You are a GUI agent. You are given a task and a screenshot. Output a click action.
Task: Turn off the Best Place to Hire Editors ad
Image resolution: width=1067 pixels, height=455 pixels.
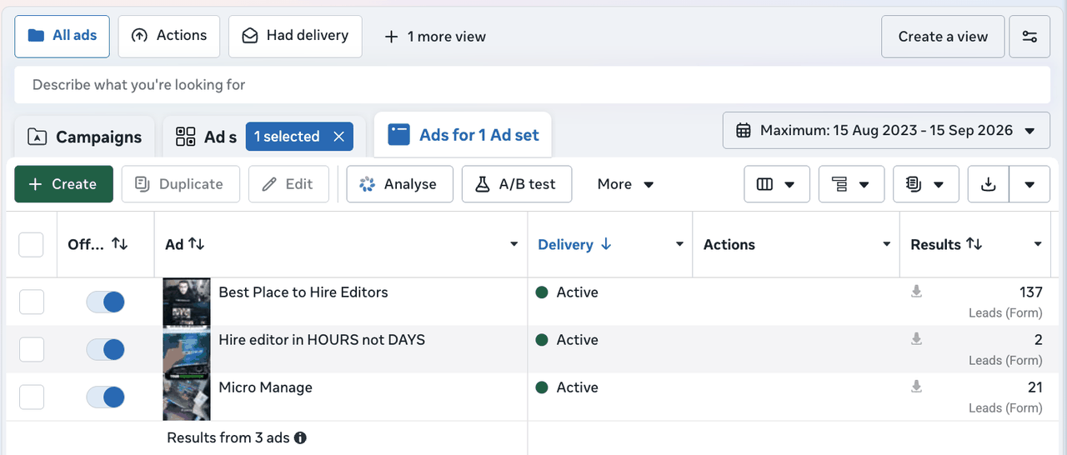pos(106,302)
